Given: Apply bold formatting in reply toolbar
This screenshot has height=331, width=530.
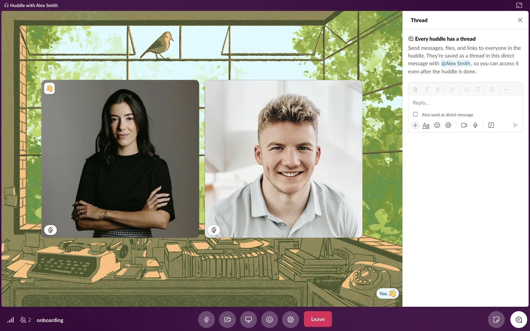Looking at the screenshot, I should (415, 89).
